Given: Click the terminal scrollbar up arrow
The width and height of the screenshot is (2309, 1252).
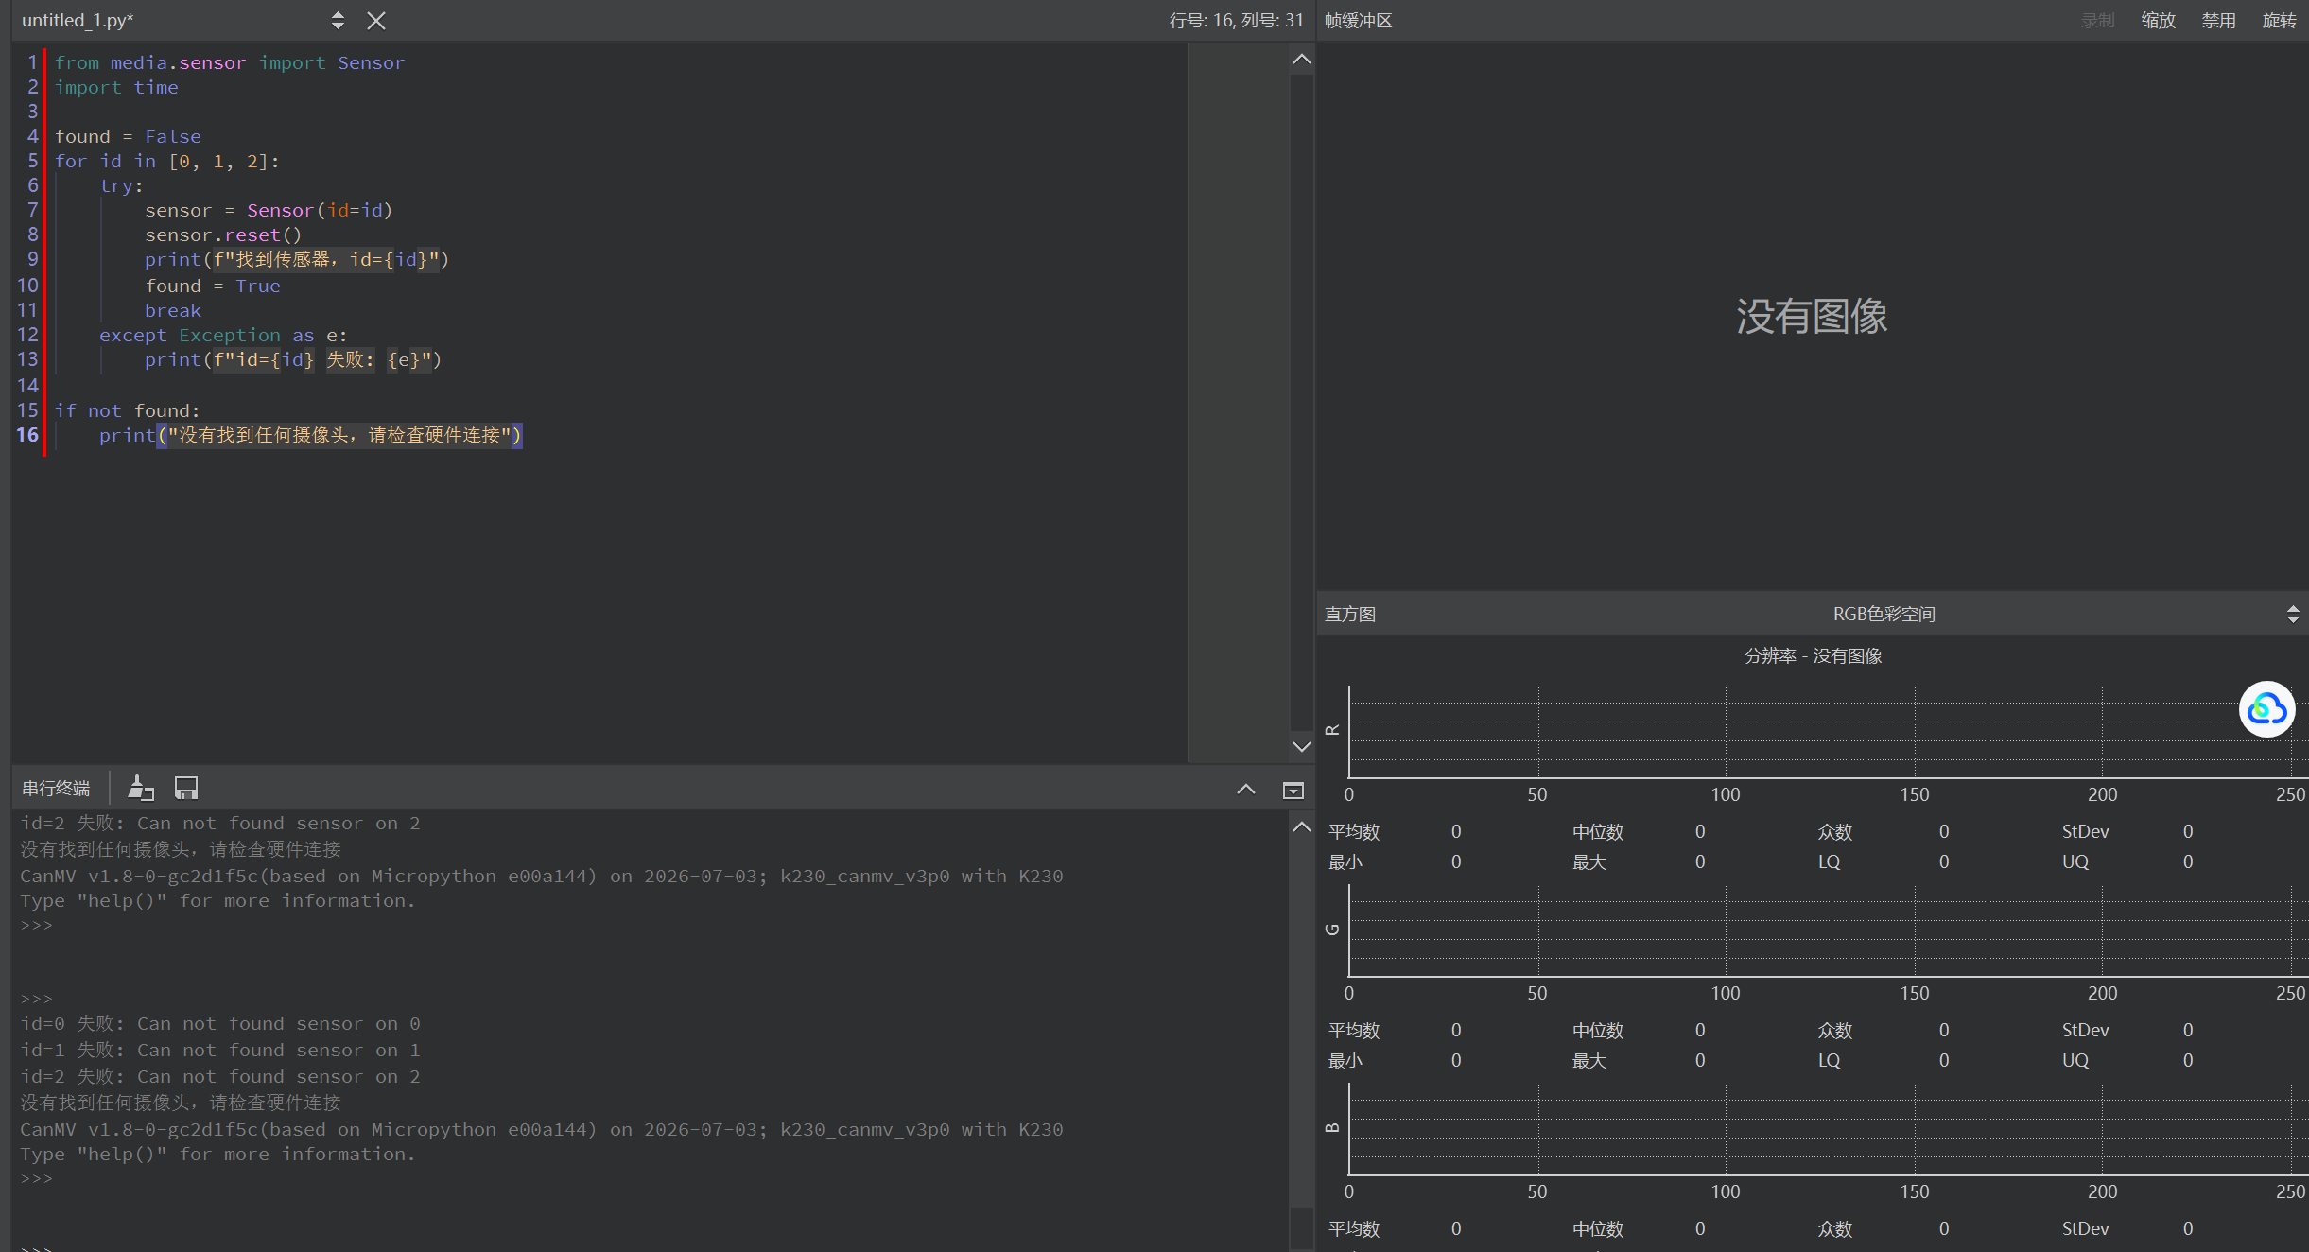Looking at the screenshot, I should pos(1302,827).
